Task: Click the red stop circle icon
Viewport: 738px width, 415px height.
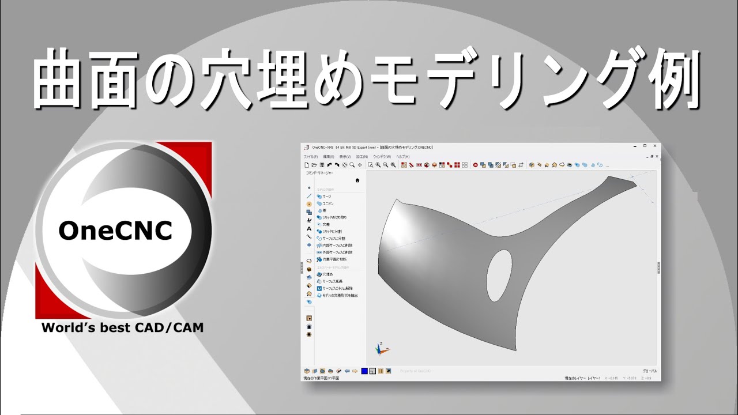Action: 476,165
